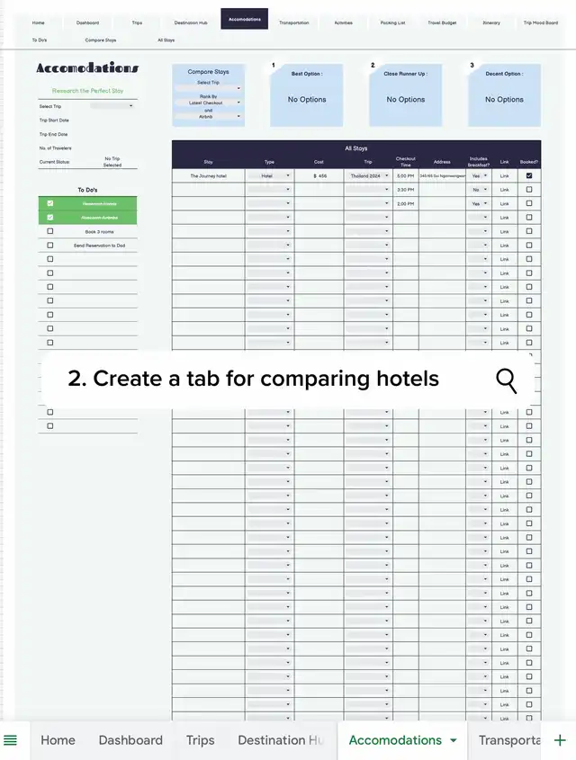Click Link for The Journey hotel row
Image resolution: width=576 pixels, height=760 pixels.
504,176
